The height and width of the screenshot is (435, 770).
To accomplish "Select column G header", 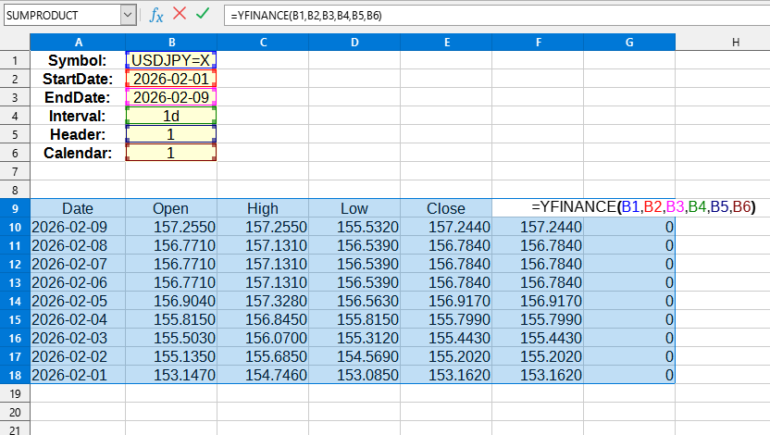I will [629, 43].
